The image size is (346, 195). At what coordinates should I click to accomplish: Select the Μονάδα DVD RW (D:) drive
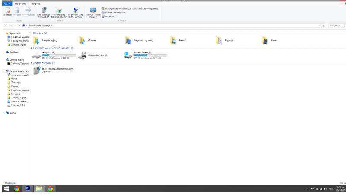pyautogui.click(x=83, y=55)
